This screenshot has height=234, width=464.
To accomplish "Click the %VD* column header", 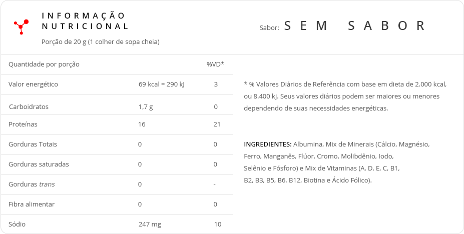I will (215, 64).
